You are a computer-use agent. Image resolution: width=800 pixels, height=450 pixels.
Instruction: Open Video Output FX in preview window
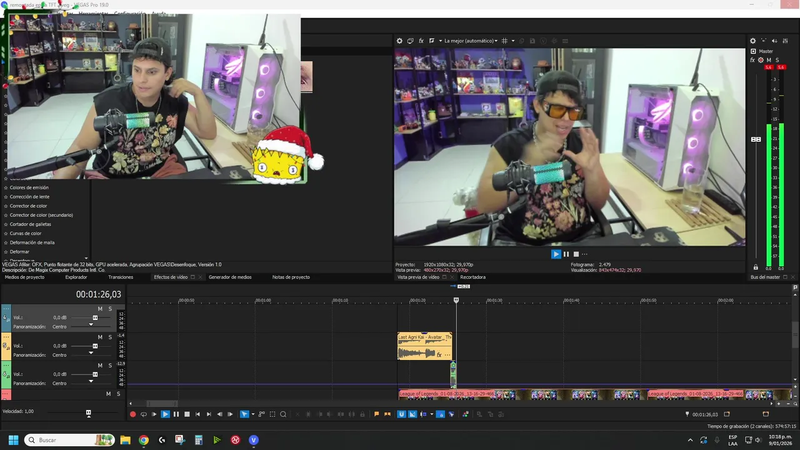pyautogui.click(x=421, y=41)
